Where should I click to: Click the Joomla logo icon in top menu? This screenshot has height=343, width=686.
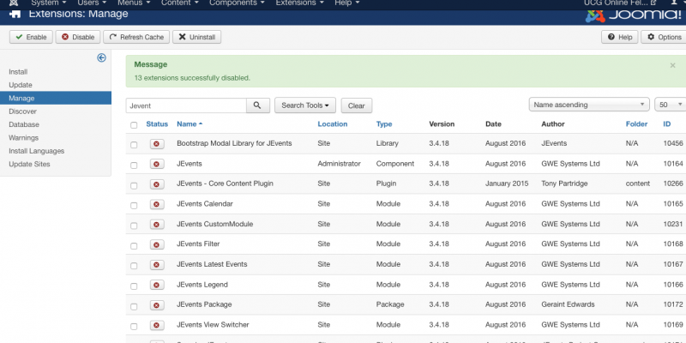click(14, 3)
